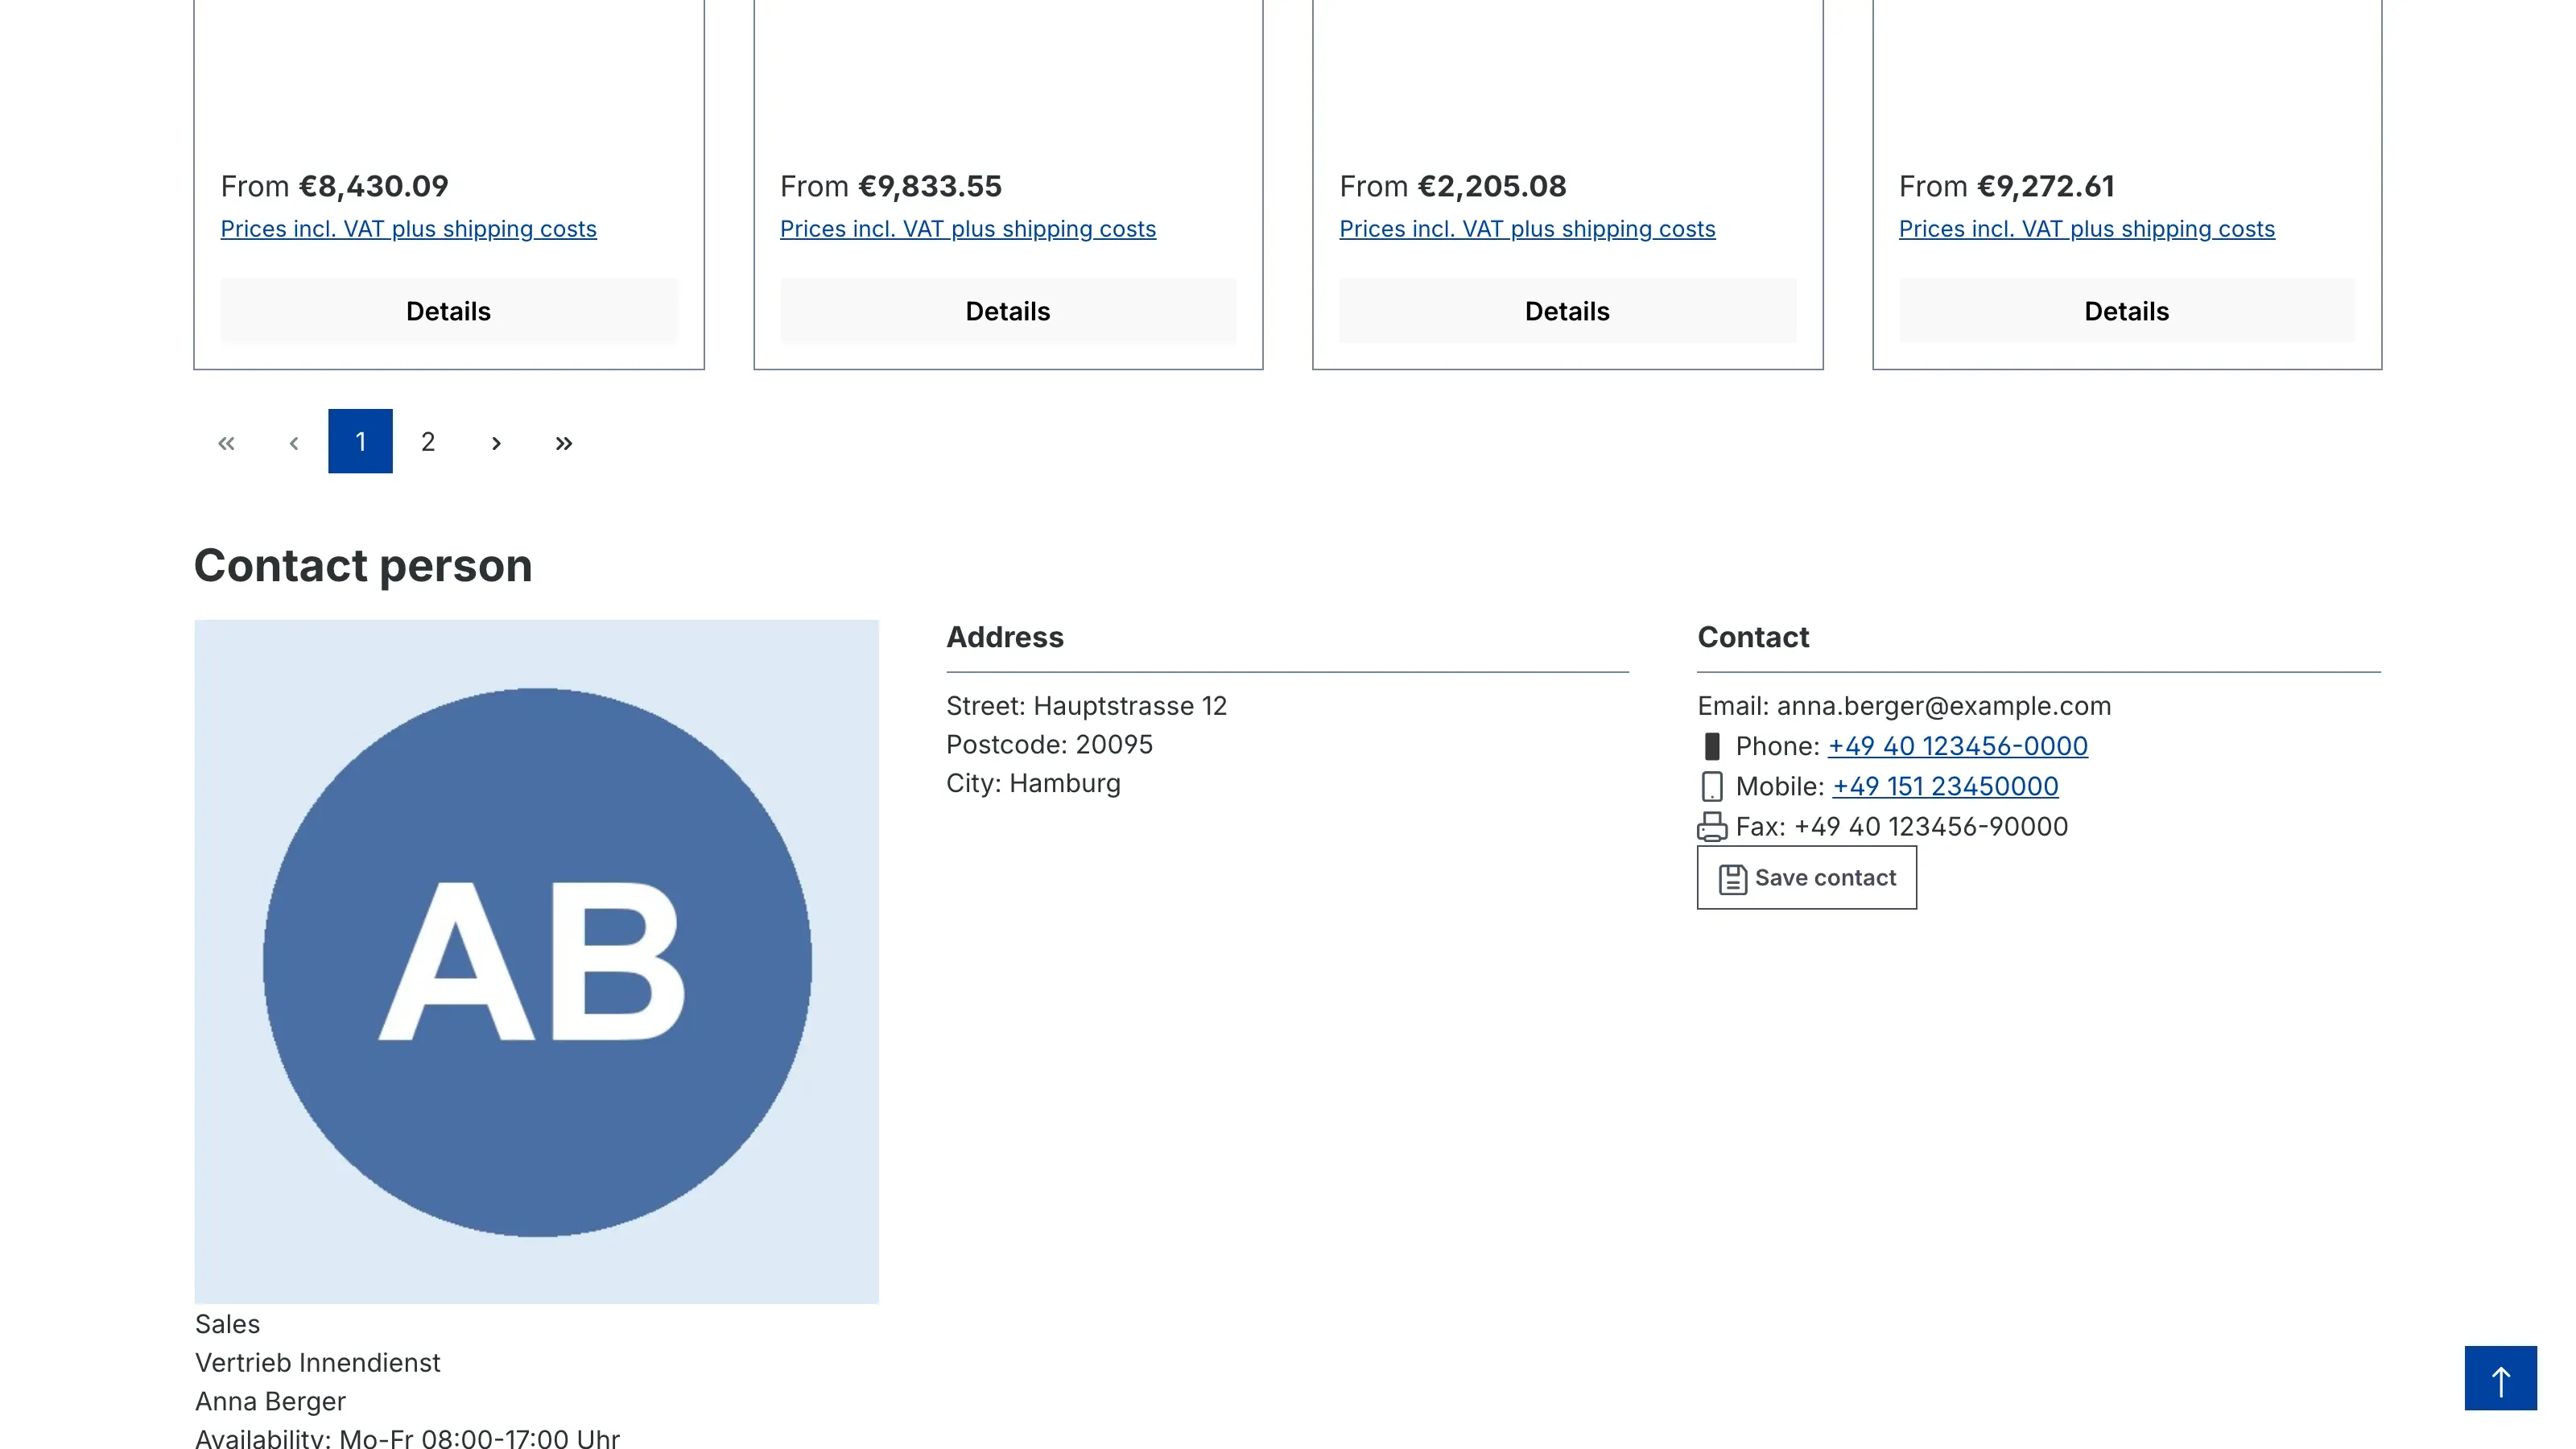Call mobile number +49 151 23450000
Image resolution: width=2576 pixels, height=1449 pixels.
coord(1945,787)
